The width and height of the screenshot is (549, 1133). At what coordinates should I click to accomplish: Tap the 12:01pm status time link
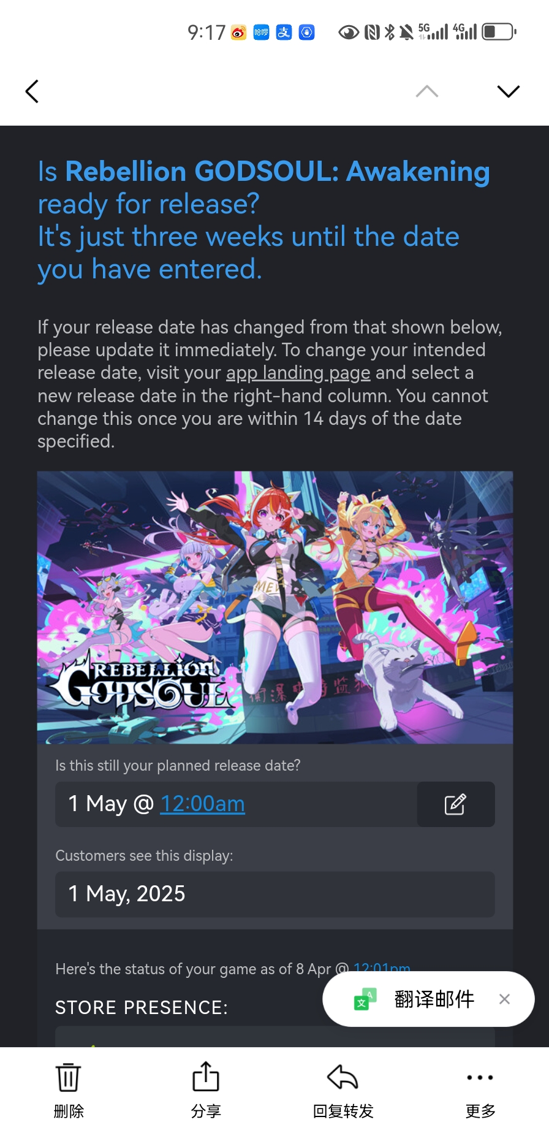click(382, 969)
